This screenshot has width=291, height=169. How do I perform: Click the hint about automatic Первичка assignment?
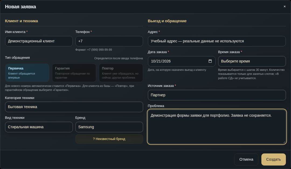pos(70,88)
